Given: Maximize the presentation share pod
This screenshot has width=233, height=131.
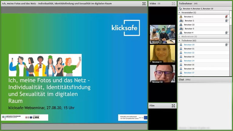Looking at the screenshot, I should click(144, 4).
